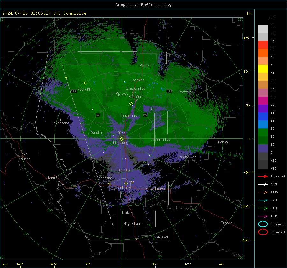Click the bright yellow 51–54 dBZ swatch
This screenshot has width=287, height=268.
pos(263,69)
